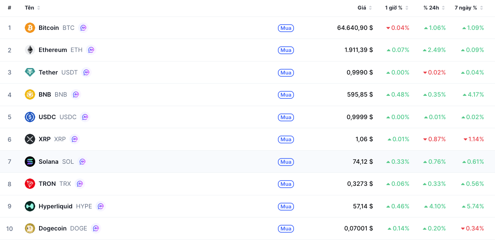Click the XRP black logo icon

click(30, 139)
